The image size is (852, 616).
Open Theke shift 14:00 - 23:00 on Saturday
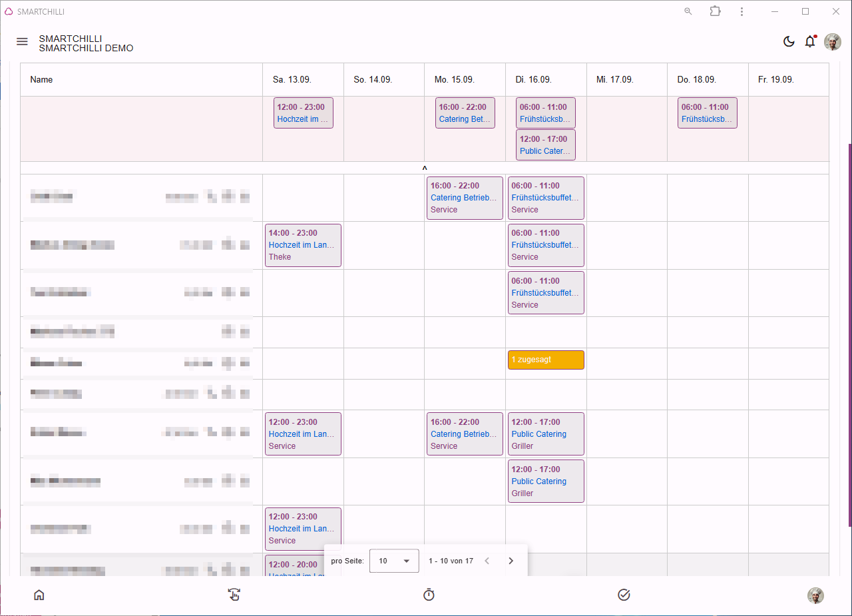pos(303,245)
